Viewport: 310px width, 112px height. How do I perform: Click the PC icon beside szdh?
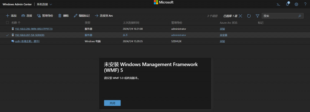(x=13, y=41)
